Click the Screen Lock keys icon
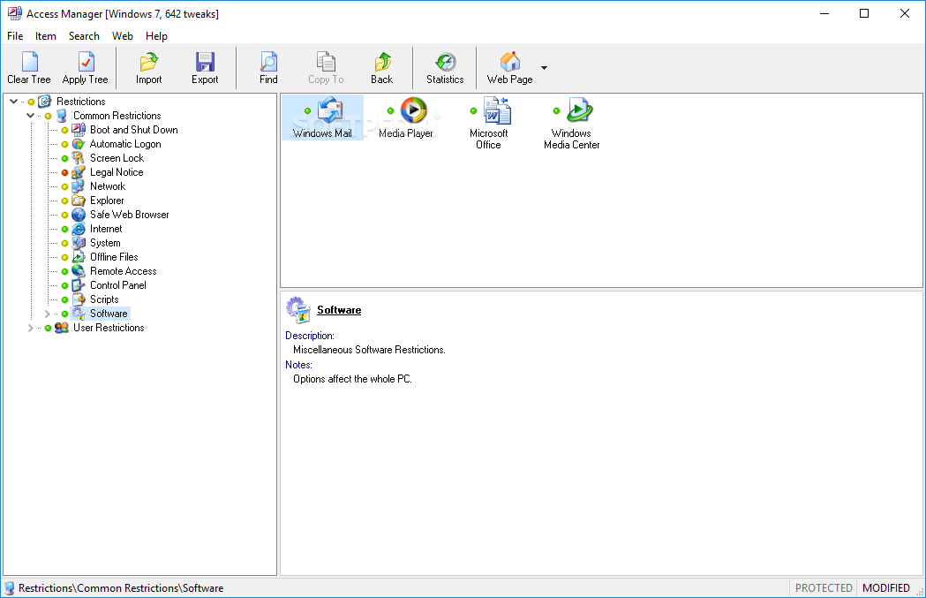Viewport: 926px width, 598px height. 79,158
